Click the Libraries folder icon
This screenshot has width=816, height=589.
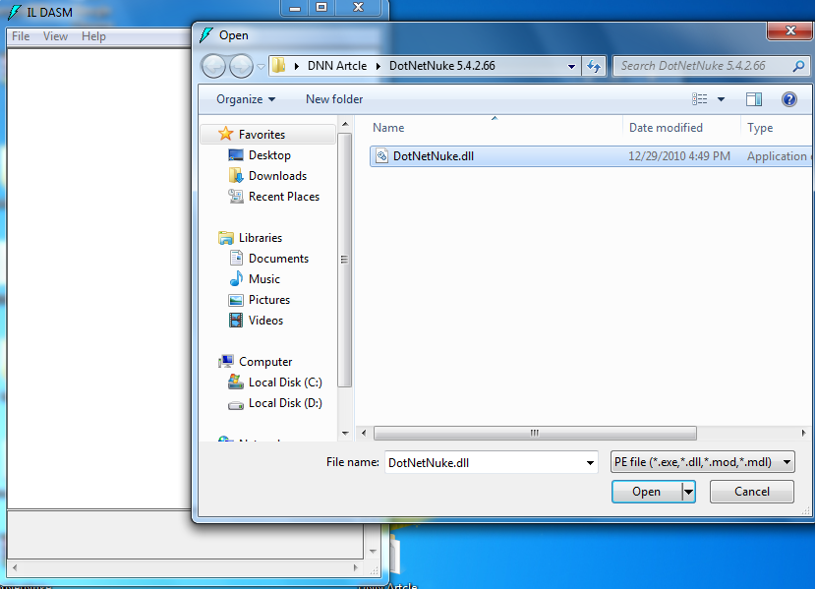coord(226,238)
